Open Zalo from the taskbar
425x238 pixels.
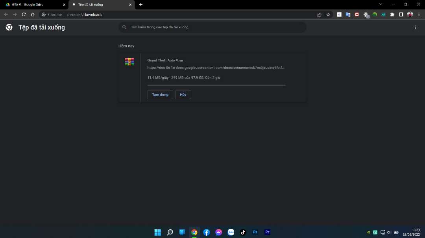point(231,232)
